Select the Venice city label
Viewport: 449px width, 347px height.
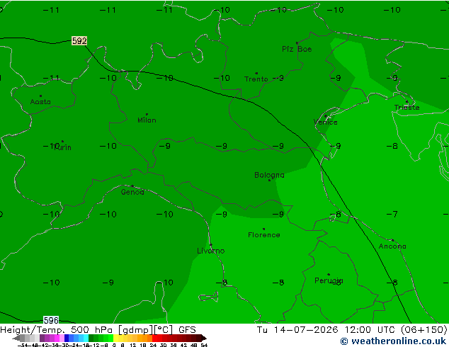325,123
